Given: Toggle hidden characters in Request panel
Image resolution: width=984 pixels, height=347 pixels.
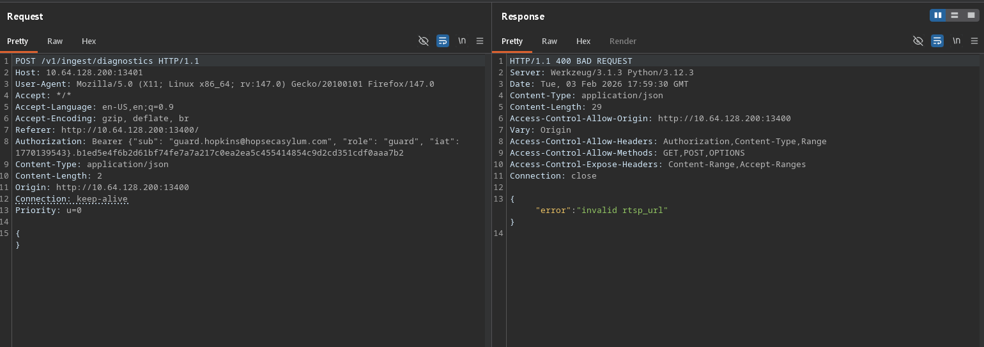Looking at the screenshot, I should coord(423,41).
